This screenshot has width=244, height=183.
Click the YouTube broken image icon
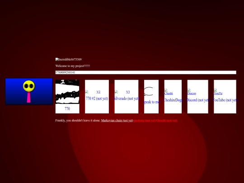click(218, 92)
